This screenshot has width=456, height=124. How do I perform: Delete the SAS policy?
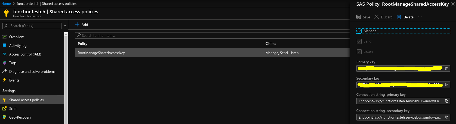(x=405, y=17)
